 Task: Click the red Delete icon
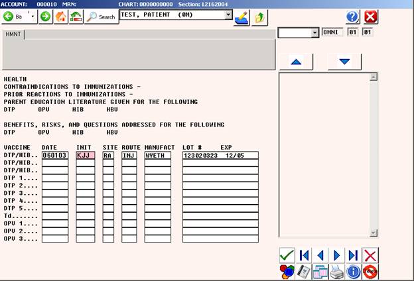tap(370, 271)
